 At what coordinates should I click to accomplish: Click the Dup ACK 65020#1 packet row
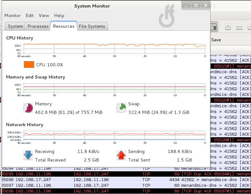pyautogui.click(x=231, y=100)
